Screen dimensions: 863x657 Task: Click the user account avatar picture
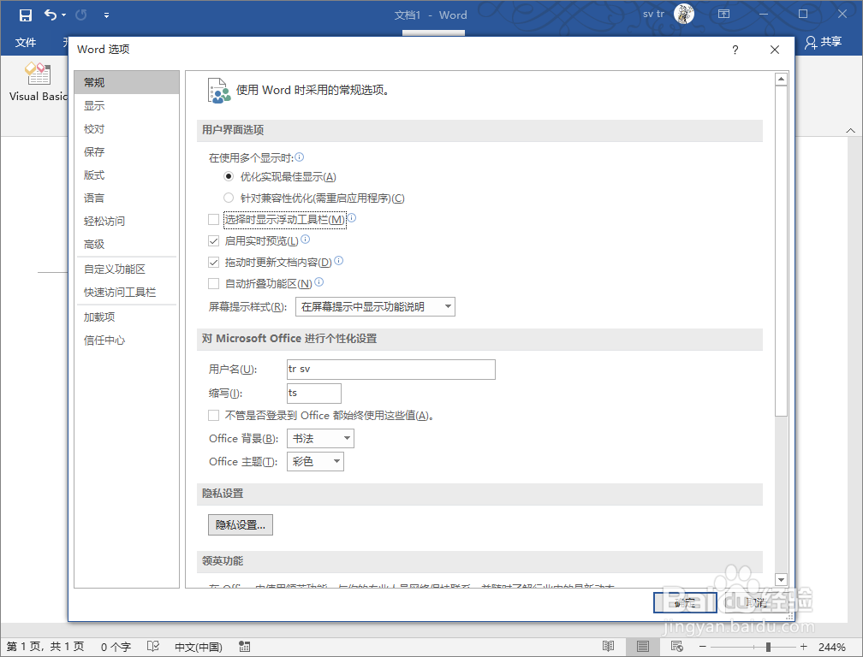coord(684,14)
